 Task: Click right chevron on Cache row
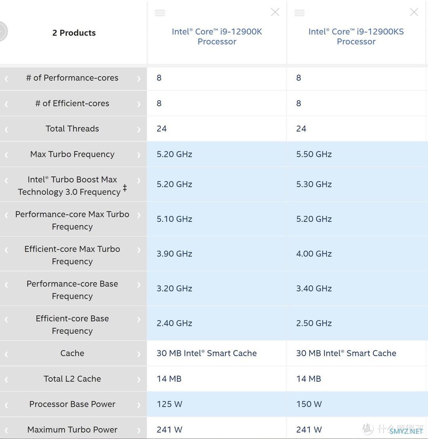click(x=139, y=355)
